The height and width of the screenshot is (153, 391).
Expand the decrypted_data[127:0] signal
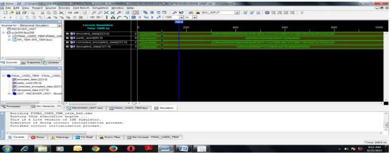tap(67, 46)
